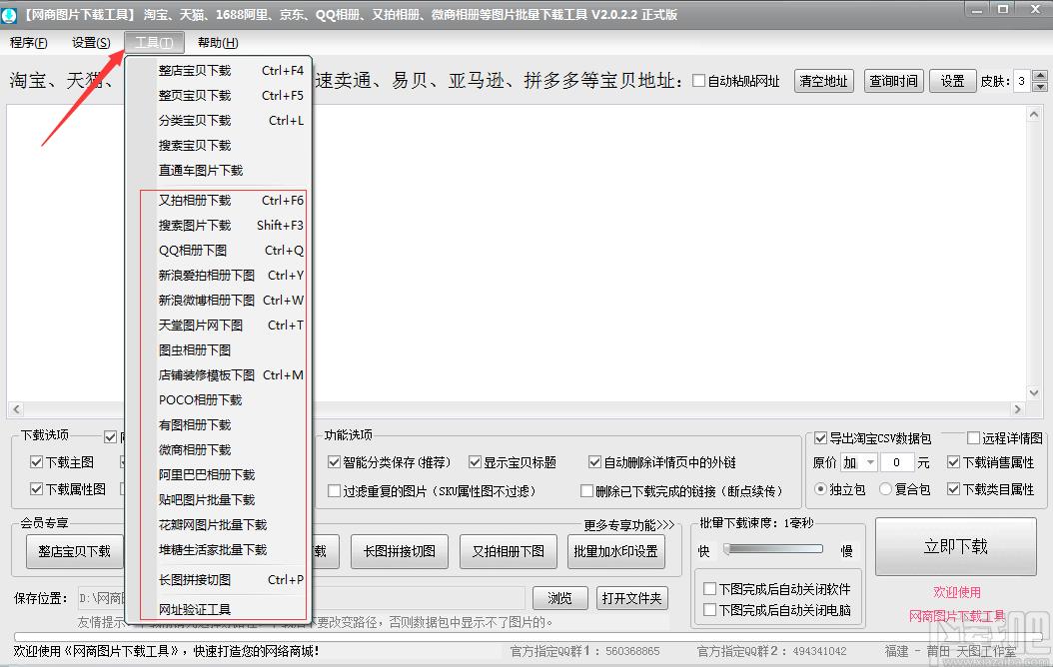The height and width of the screenshot is (667, 1053).
Task: Click the 皮肤 value field
Action: pos(1022,81)
